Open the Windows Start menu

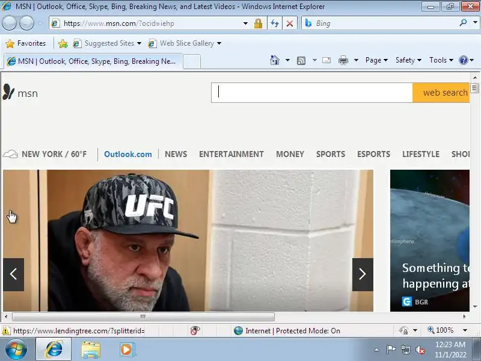pos(16,350)
